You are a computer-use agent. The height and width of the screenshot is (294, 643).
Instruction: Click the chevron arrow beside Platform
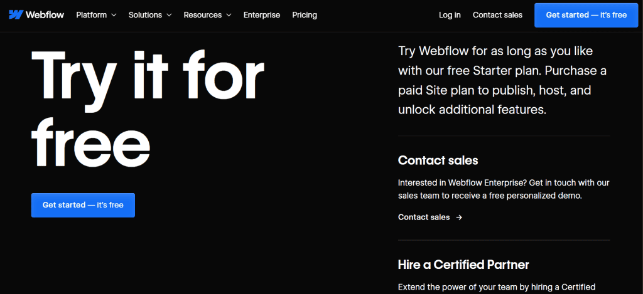[x=114, y=15]
